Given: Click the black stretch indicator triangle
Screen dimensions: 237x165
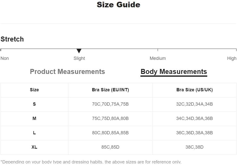Looking at the screenshot, I should (x=79, y=51).
